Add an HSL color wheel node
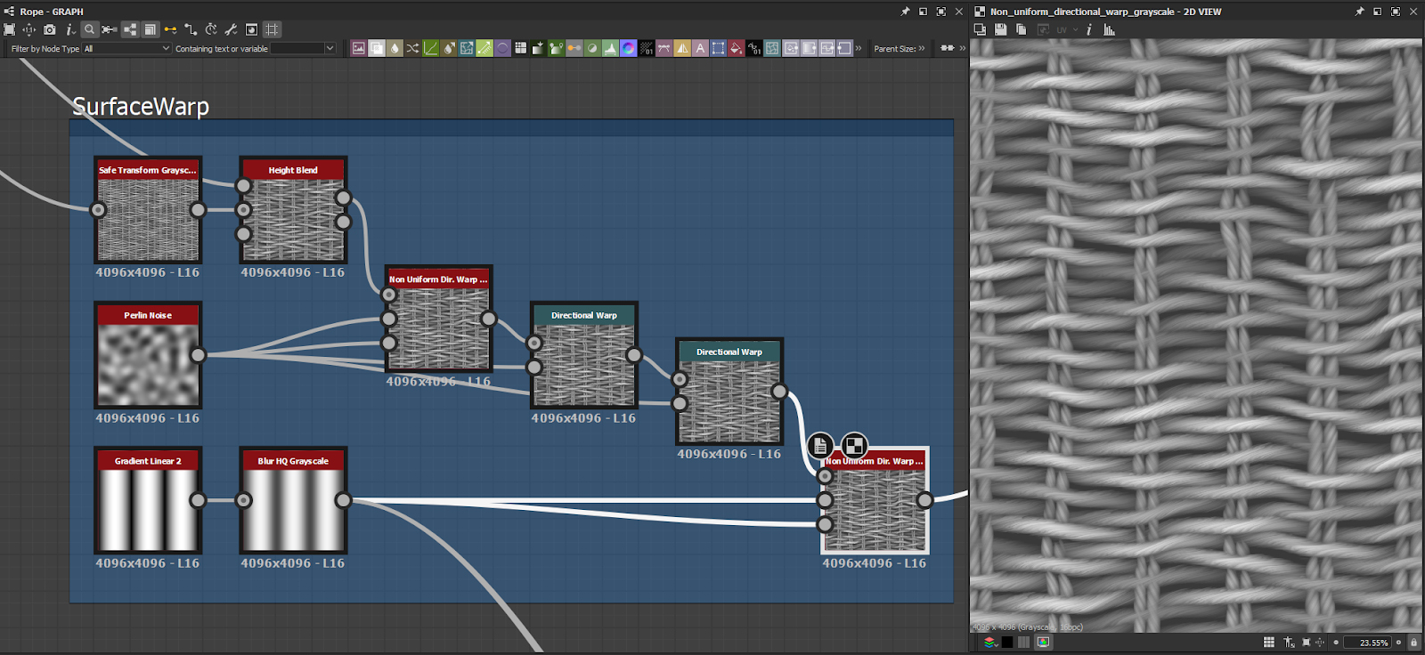This screenshot has width=1425, height=655. point(628,48)
